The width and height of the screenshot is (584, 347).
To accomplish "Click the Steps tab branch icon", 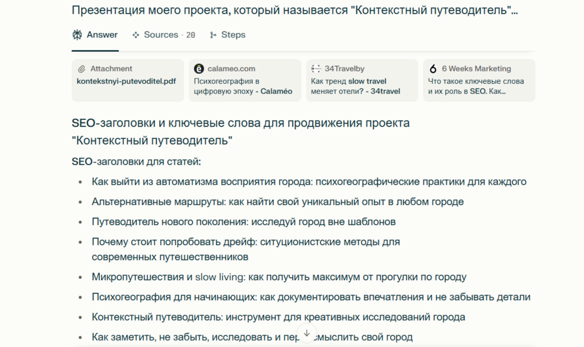I will pos(213,35).
